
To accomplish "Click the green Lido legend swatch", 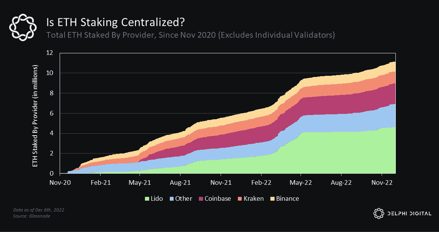I will click(147, 199).
